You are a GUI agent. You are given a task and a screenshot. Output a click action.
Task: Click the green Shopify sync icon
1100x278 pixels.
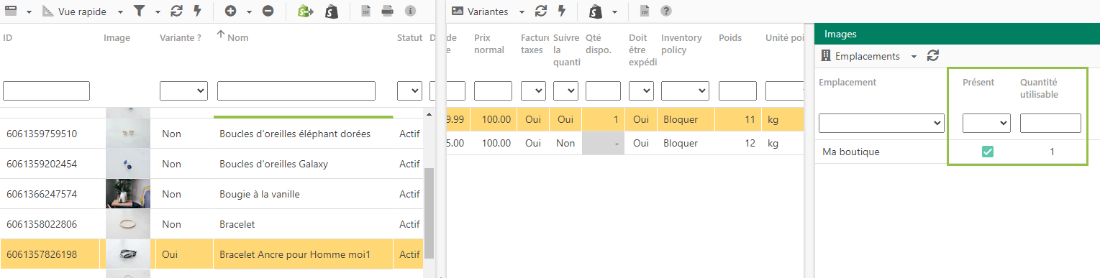[306, 11]
